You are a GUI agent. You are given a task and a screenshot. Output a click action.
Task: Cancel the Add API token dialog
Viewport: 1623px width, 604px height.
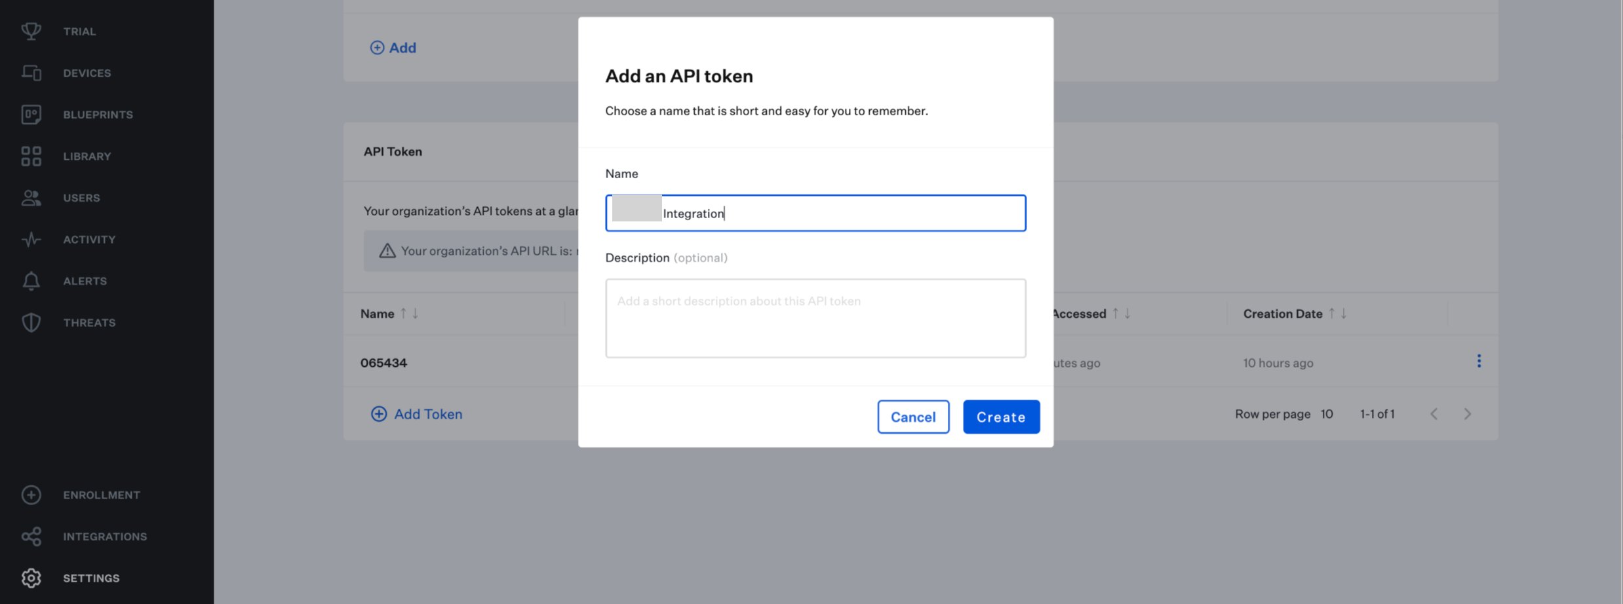click(913, 417)
